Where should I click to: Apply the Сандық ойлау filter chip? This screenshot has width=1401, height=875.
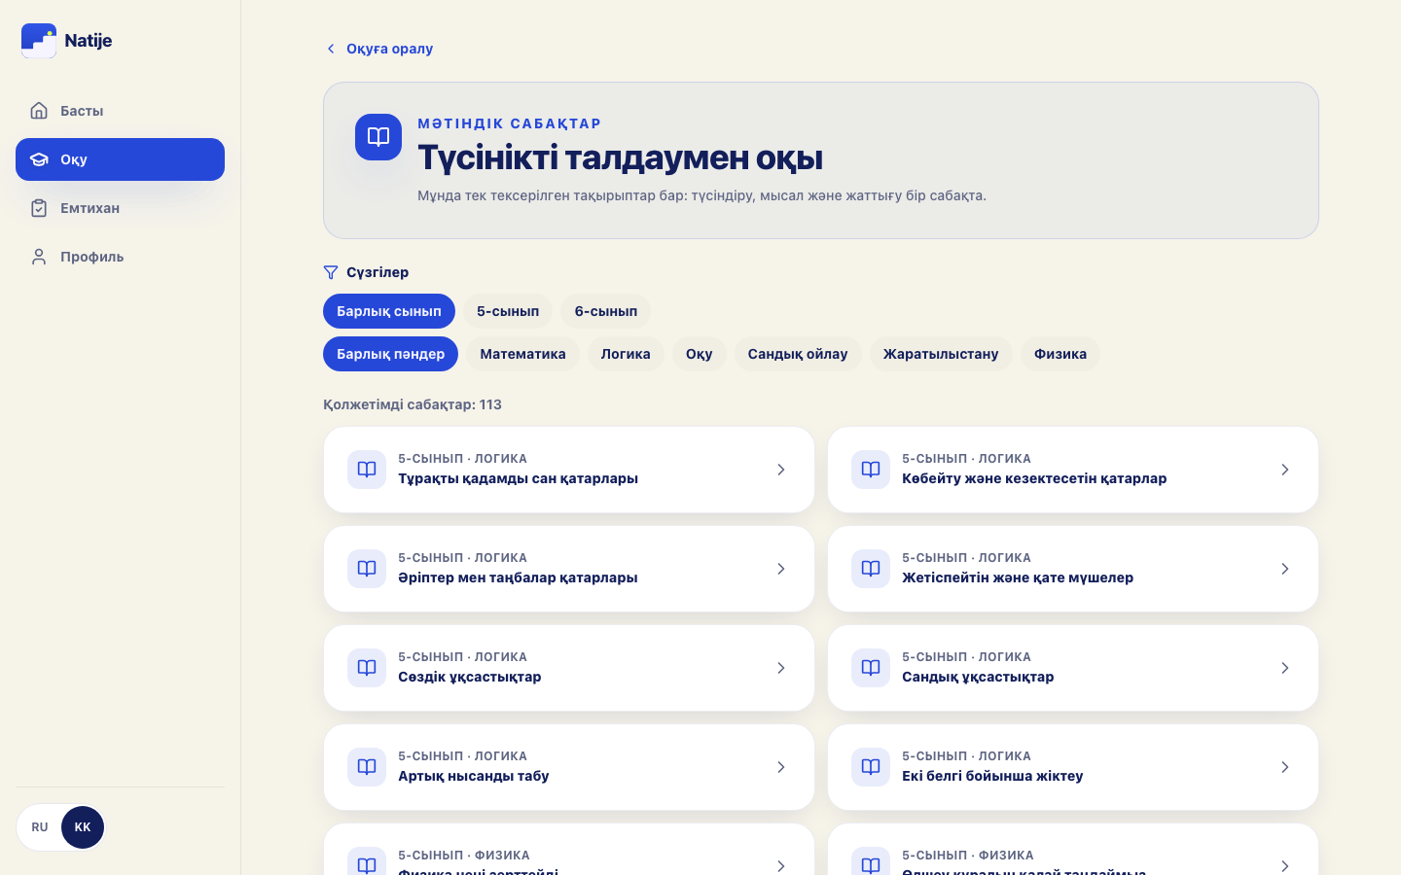tap(798, 354)
